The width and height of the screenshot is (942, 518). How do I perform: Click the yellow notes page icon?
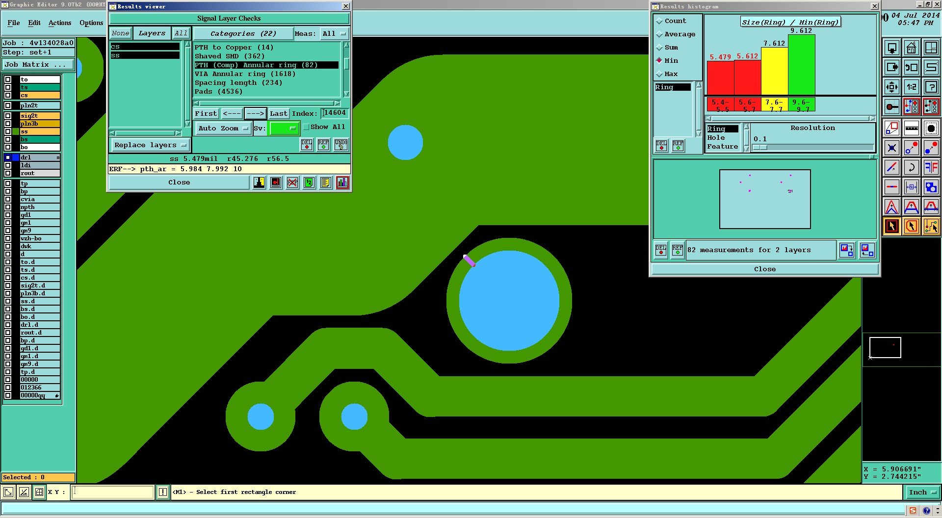click(326, 182)
